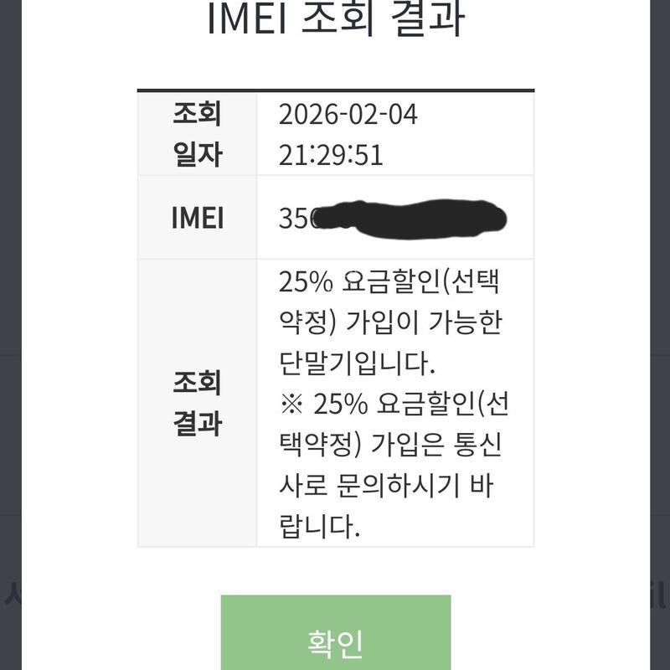Click the first 25% 요금할인(선택 text line
Image resolution: width=670 pixels, height=670 pixels.
[389, 283]
